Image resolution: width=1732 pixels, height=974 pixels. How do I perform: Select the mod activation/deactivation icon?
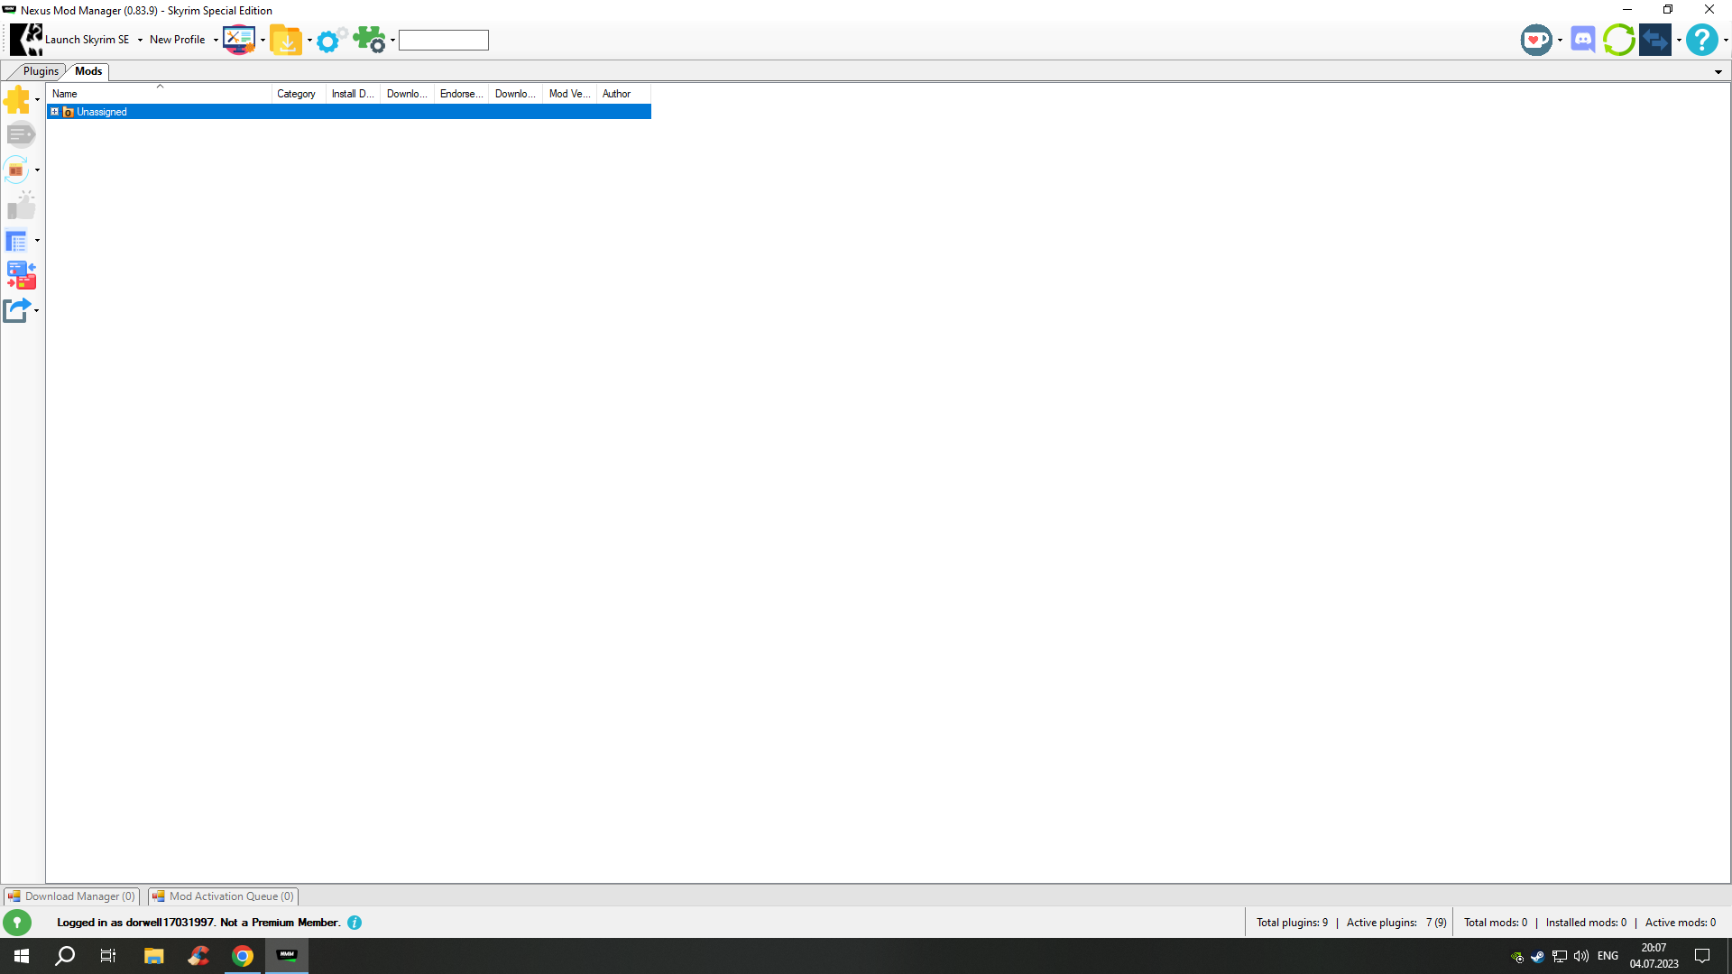click(16, 100)
